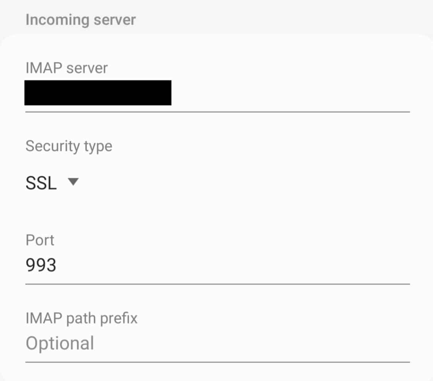The height and width of the screenshot is (381, 433).
Task: Click empty space right of the redacted server
Action: (x=289, y=93)
